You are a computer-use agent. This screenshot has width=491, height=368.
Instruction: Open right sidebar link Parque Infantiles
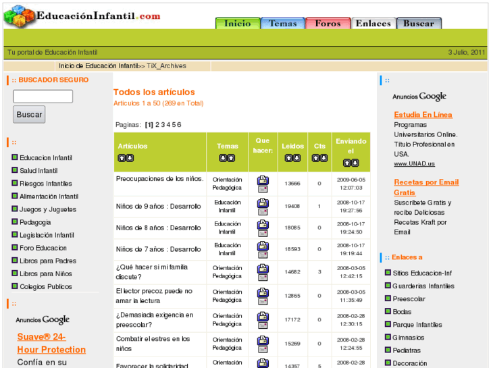[417, 325]
